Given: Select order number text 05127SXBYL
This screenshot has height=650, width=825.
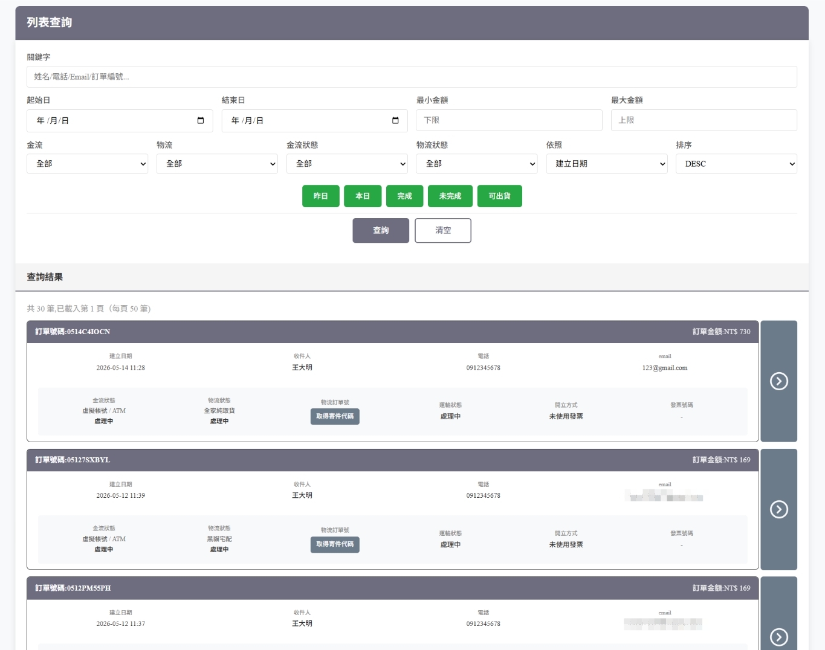Looking at the screenshot, I should click(88, 460).
